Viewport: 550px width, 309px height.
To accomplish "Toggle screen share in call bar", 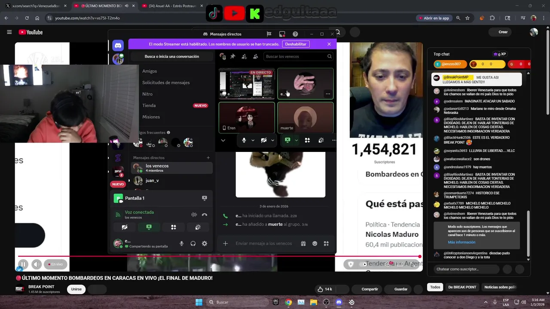I will (287, 140).
